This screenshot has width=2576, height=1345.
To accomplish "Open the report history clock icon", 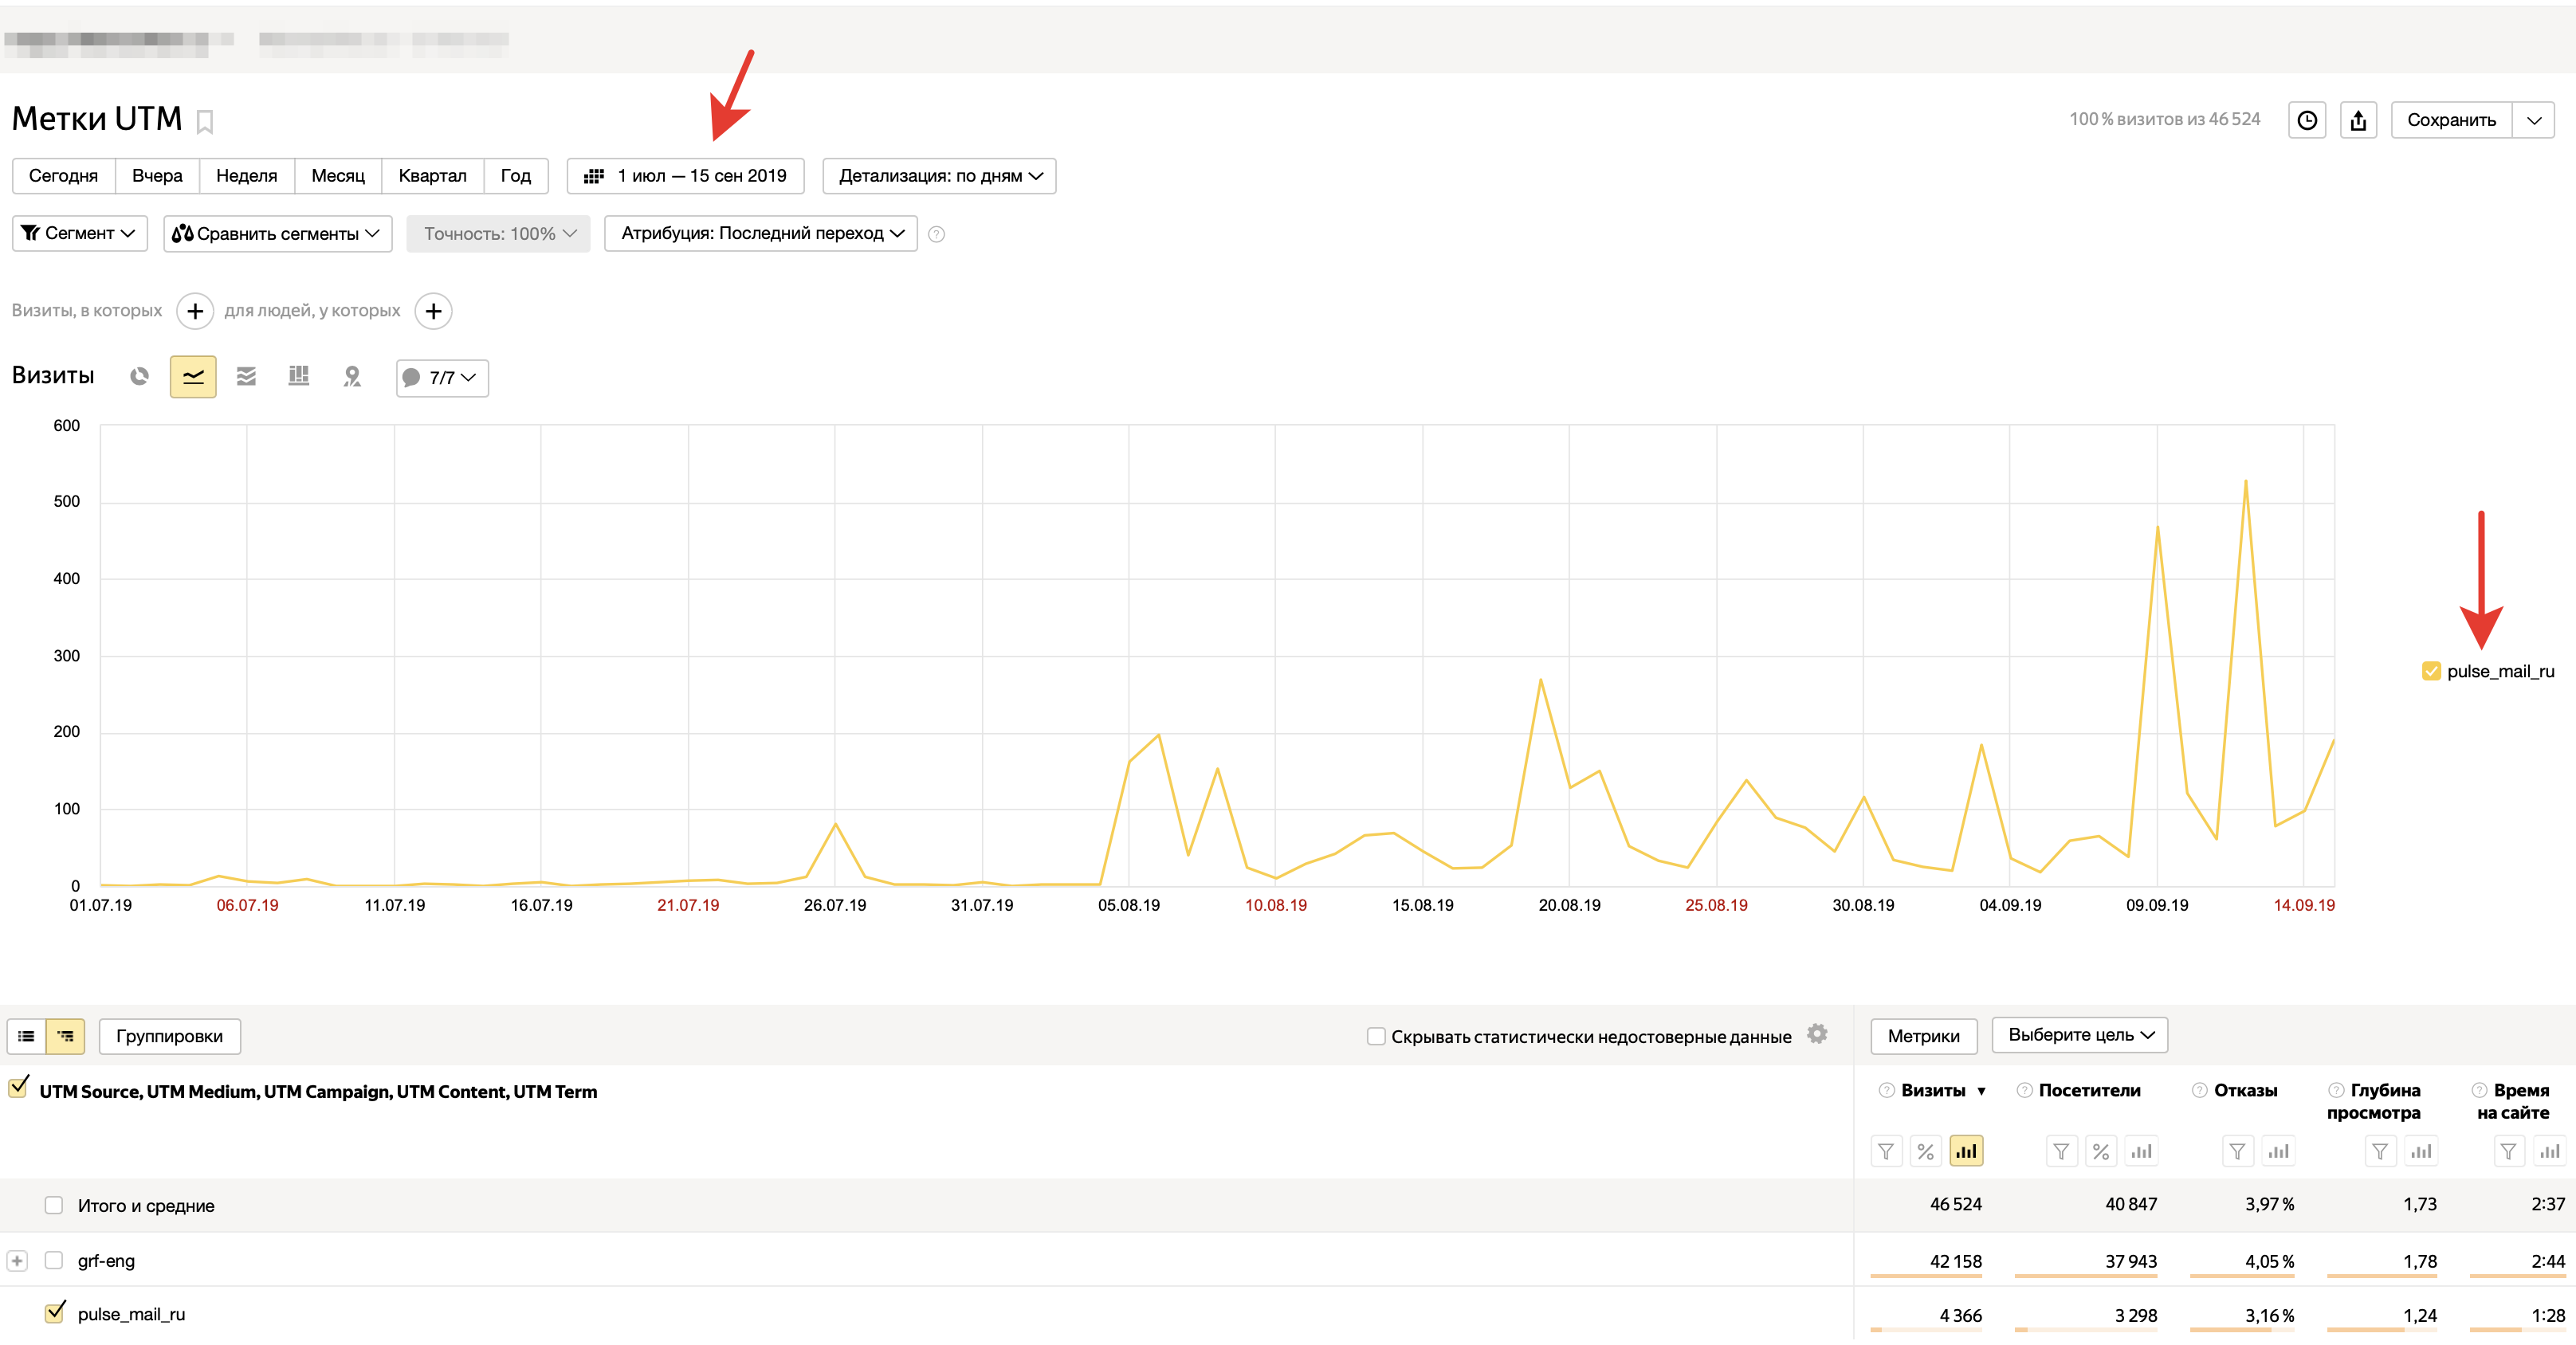I will tap(2306, 120).
